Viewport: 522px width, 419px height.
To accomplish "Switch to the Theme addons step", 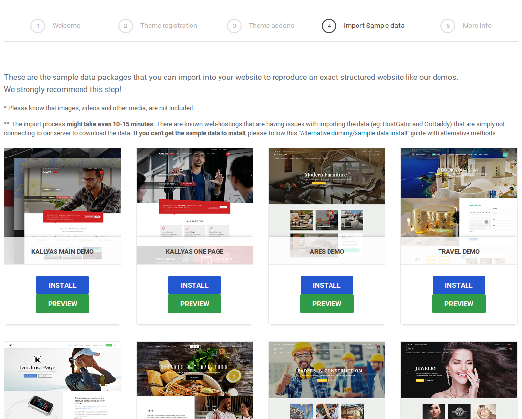I will pos(261,26).
